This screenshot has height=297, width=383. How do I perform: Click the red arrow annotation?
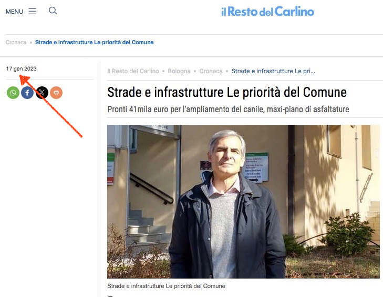51,106
